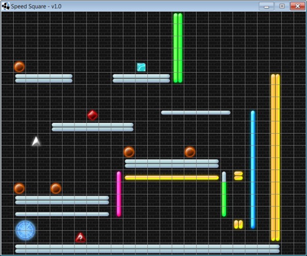307x256 pixels.
Task: Click the orange ball at top left
Action: 20,67
